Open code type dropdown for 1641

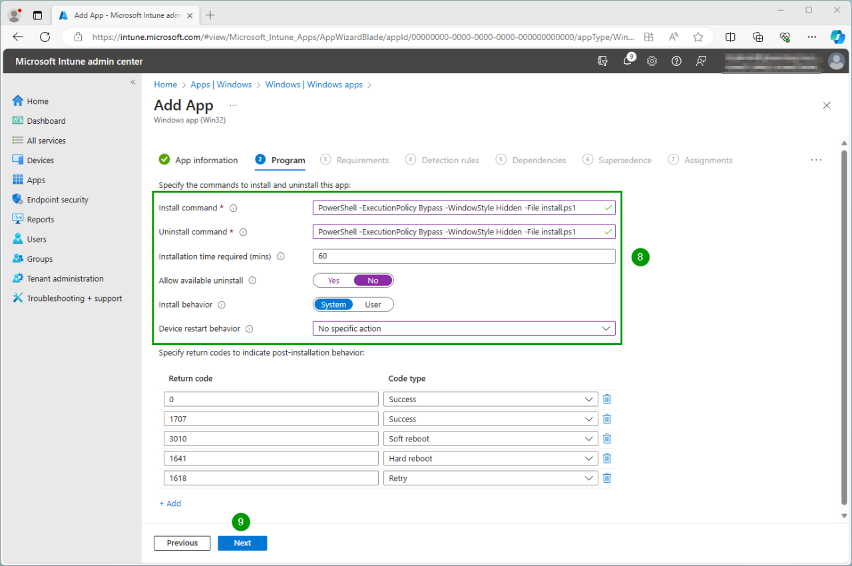[x=491, y=459]
